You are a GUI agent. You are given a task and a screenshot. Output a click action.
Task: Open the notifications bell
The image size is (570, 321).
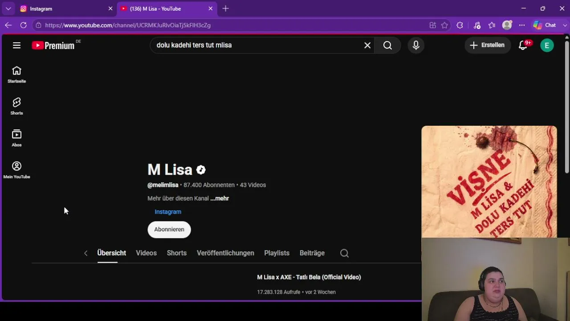[523, 45]
